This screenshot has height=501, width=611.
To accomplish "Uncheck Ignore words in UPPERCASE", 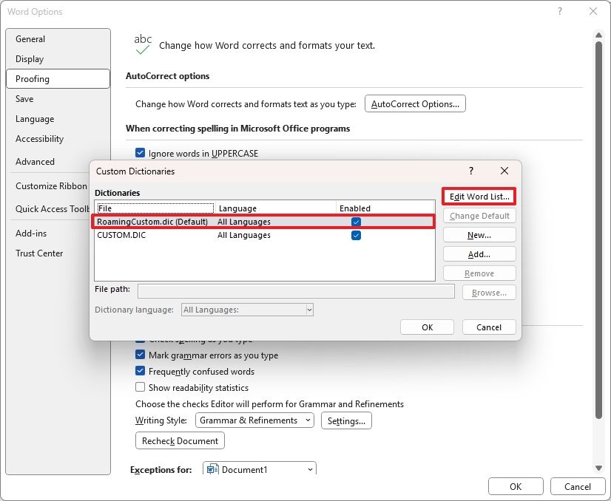I will (x=140, y=153).
